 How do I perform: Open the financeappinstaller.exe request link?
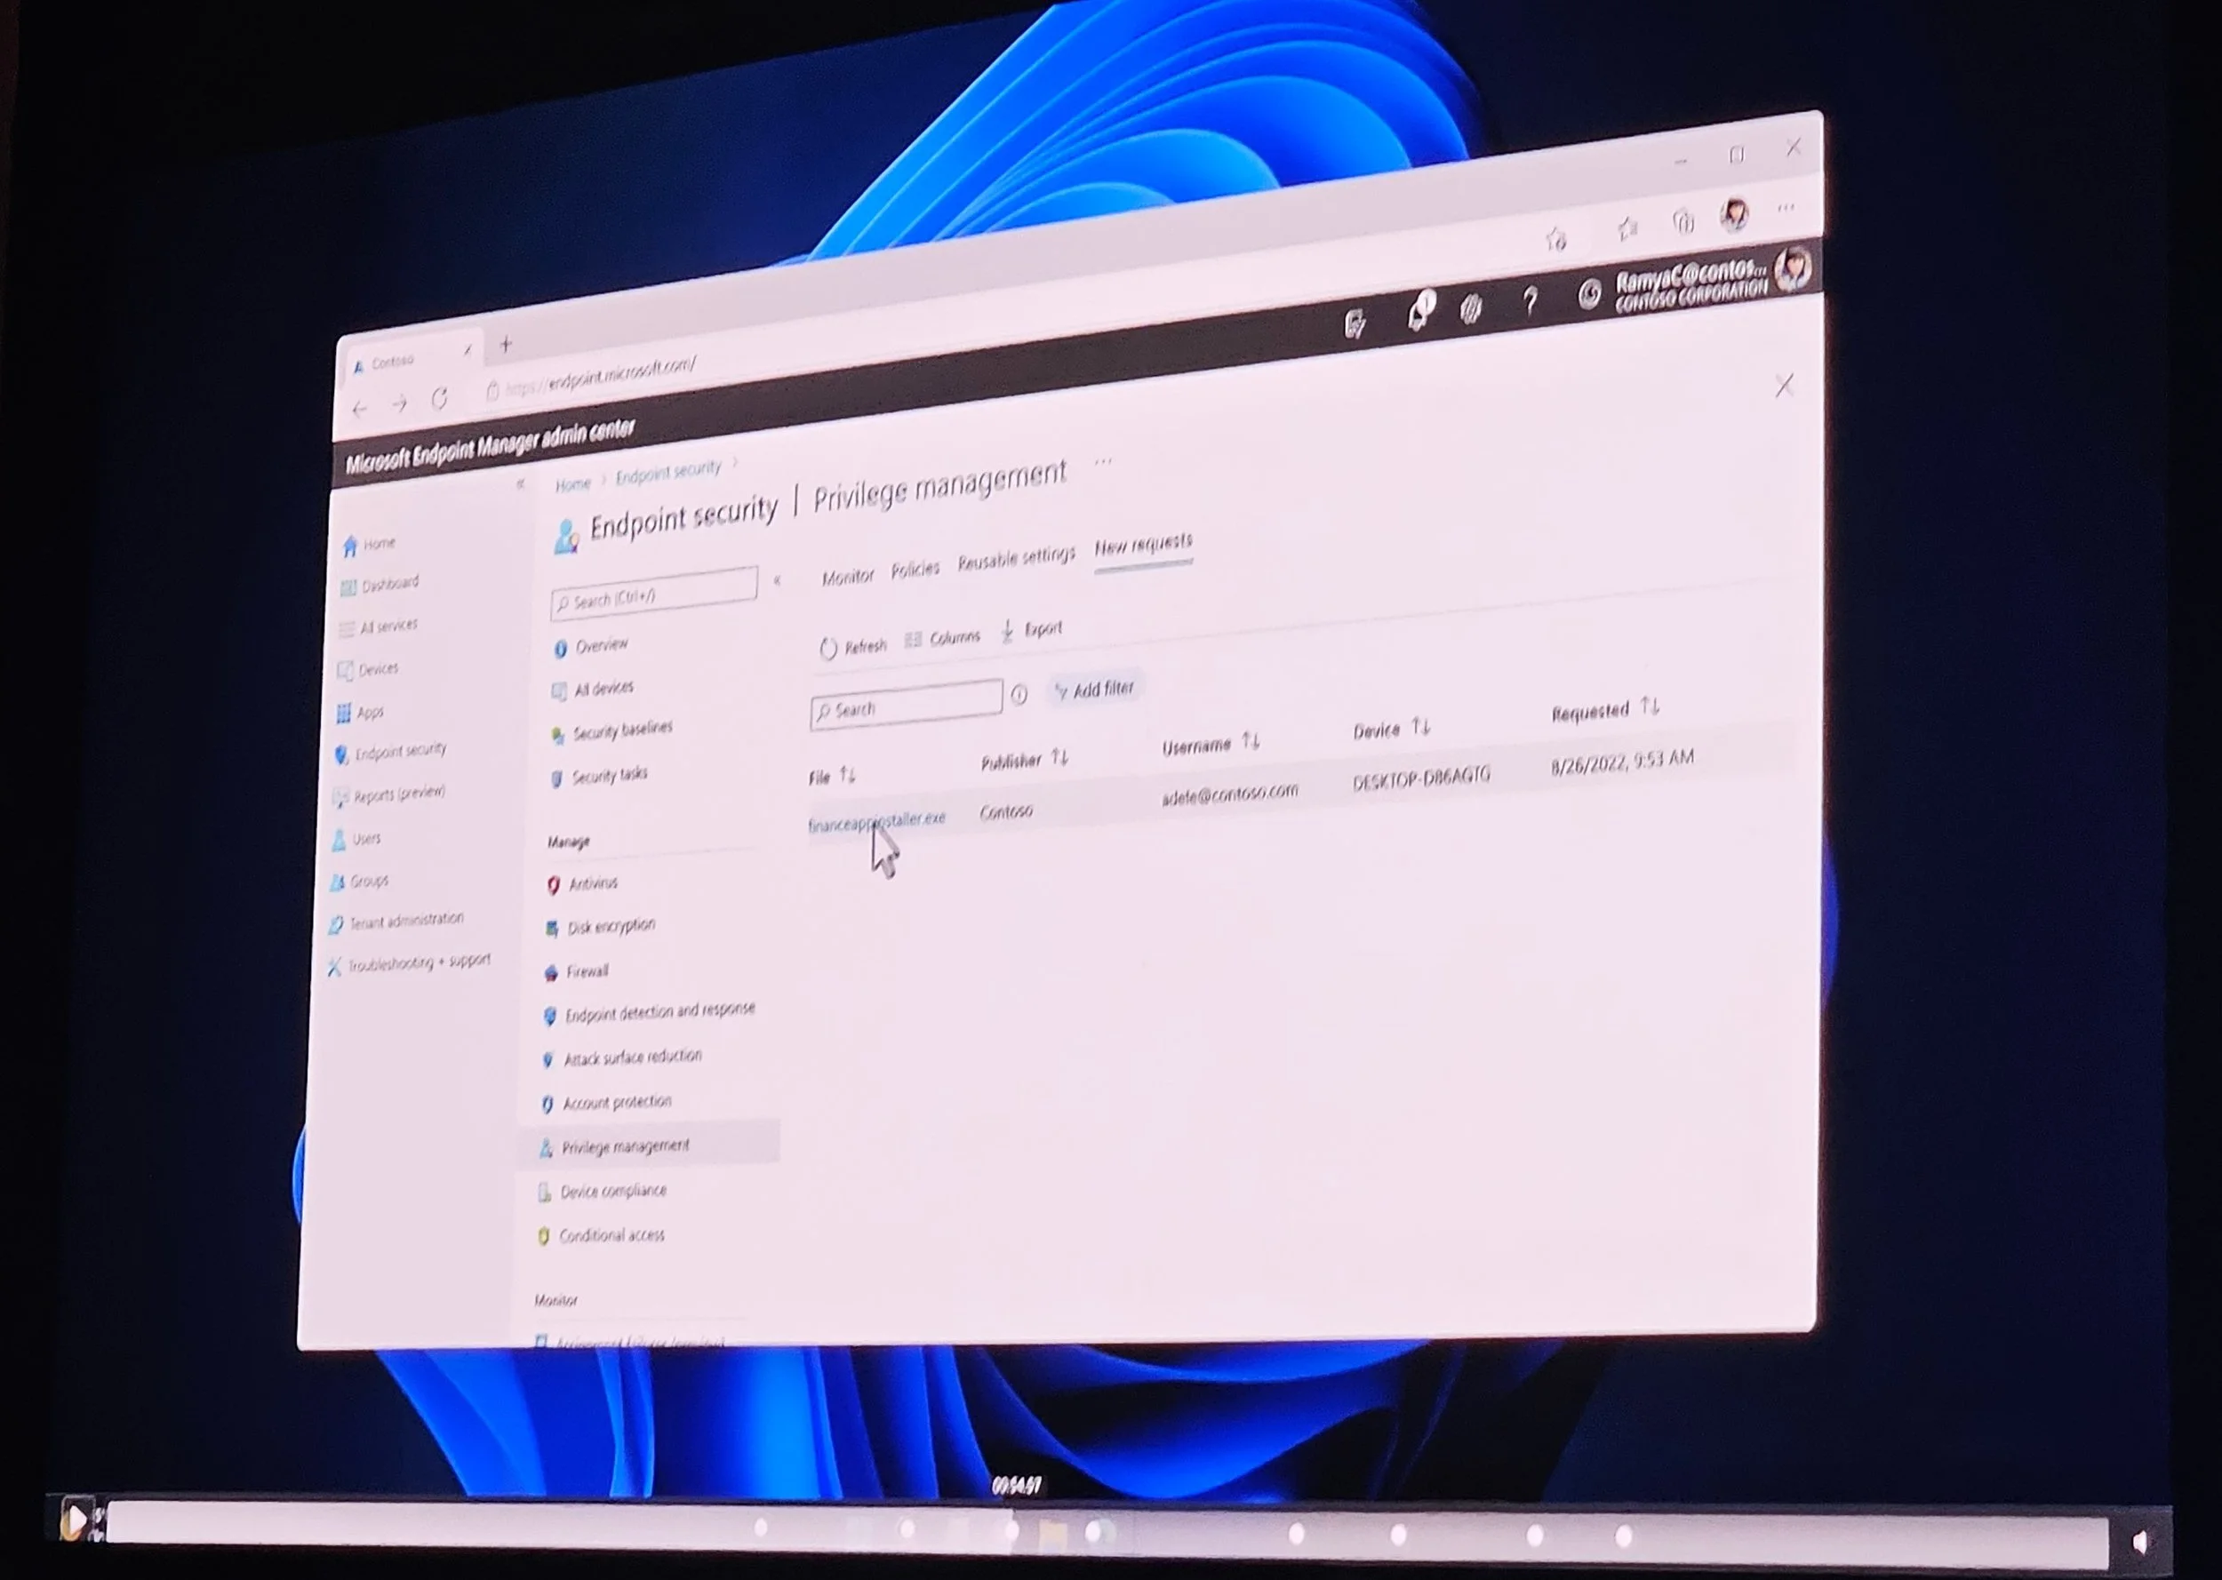point(875,822)
